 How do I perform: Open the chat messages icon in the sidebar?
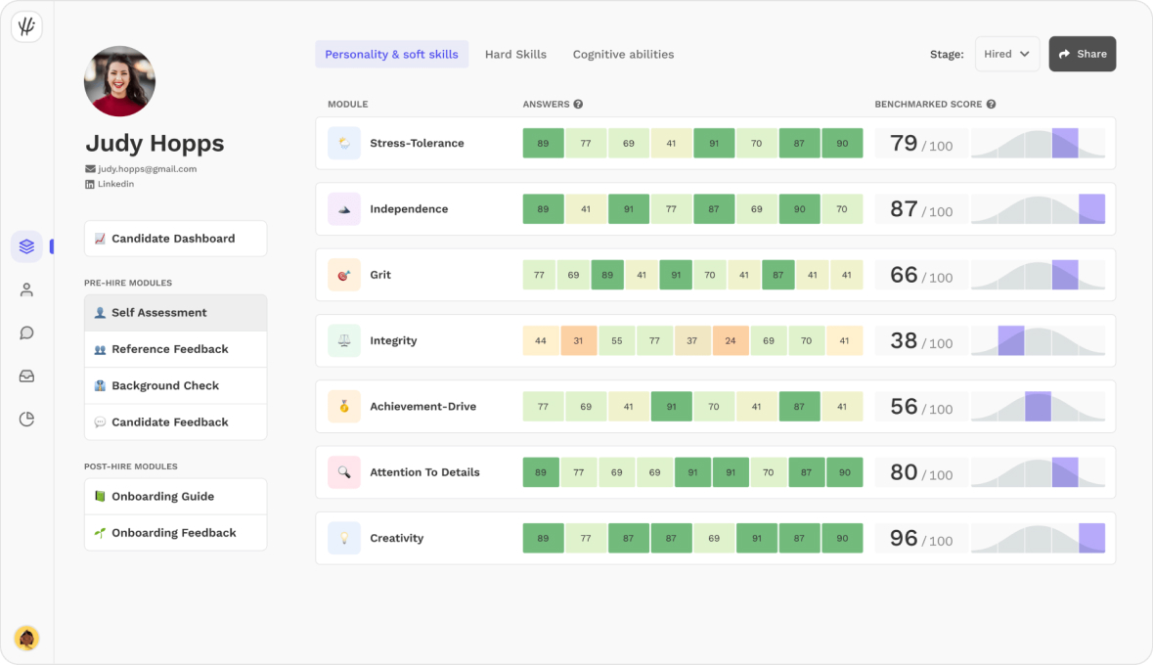[26, 332]
